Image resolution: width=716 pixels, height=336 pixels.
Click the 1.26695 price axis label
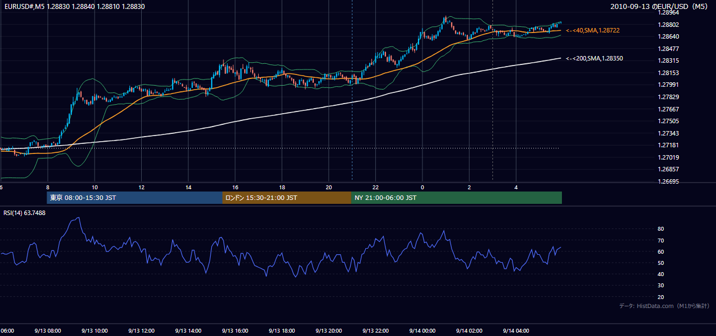(668, 181)
